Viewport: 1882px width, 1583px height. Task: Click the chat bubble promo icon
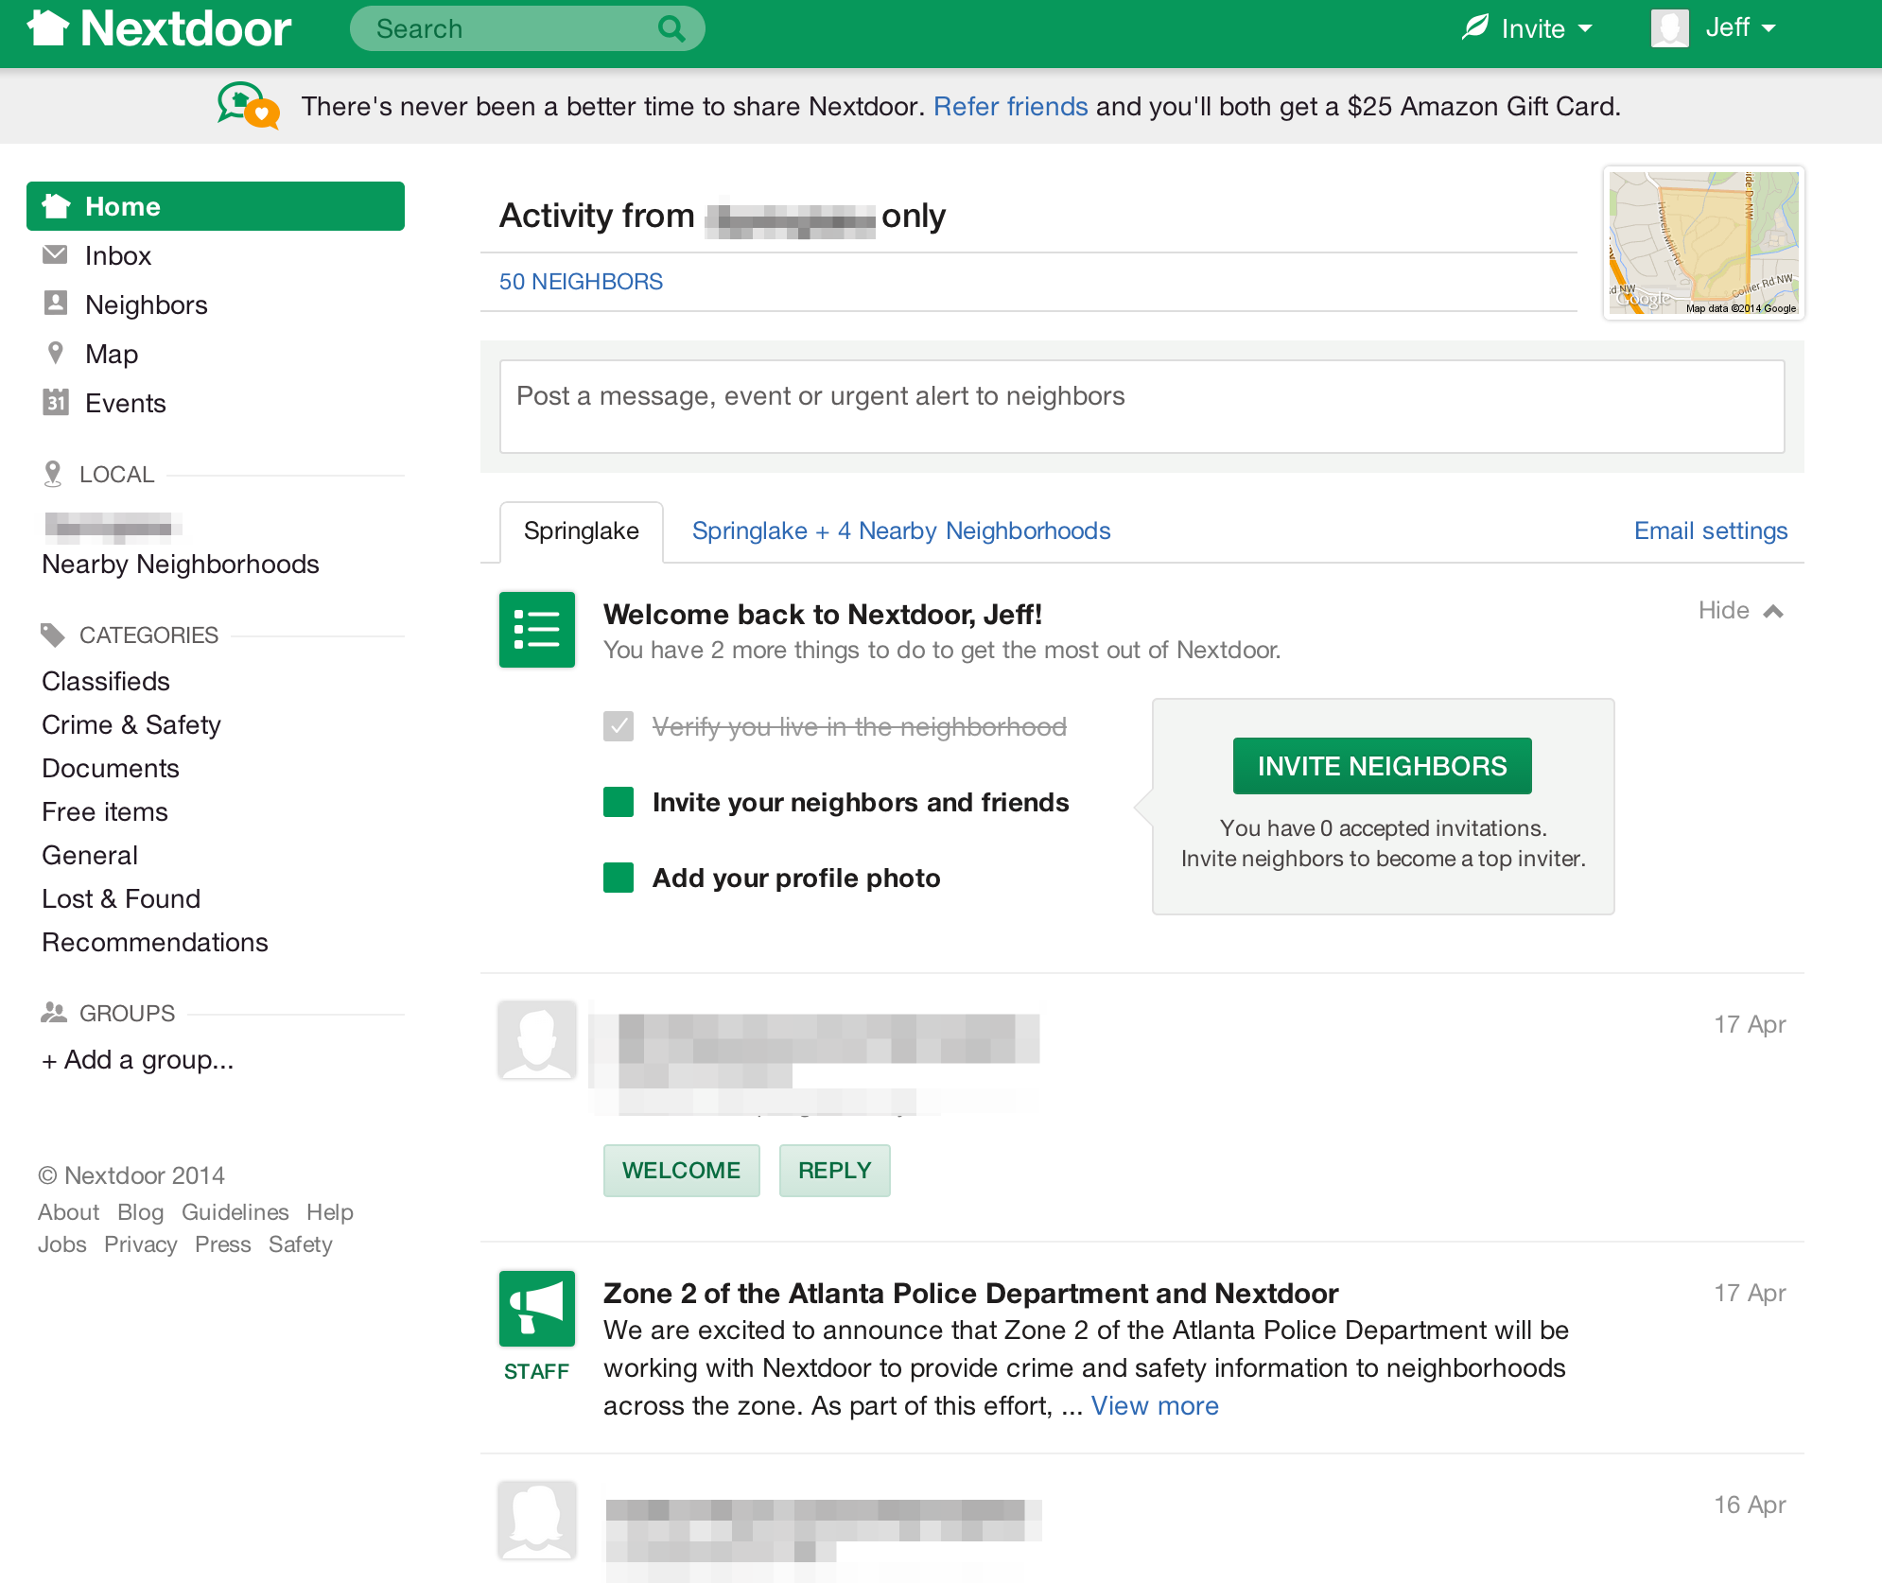point(249,105)
